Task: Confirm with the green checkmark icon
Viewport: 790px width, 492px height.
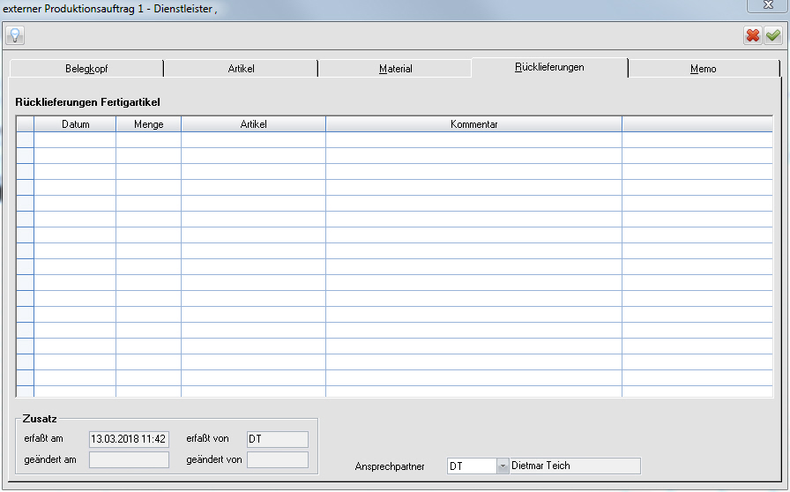Action: click(x=773, y=35)
